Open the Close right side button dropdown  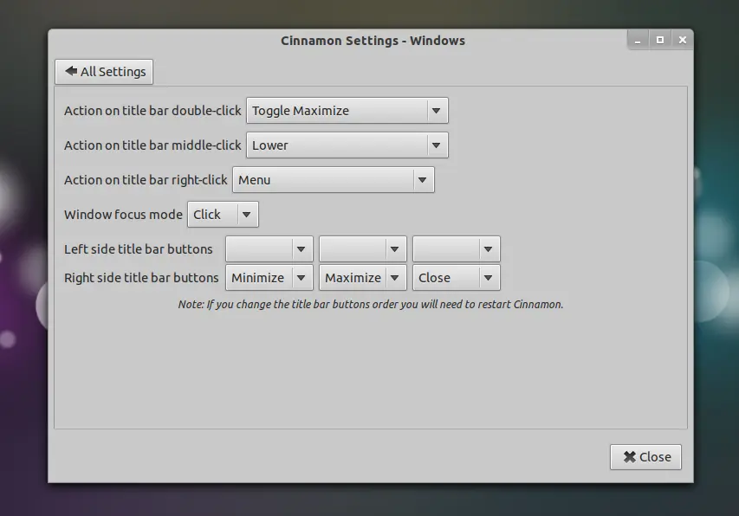(x=457, y=278)
